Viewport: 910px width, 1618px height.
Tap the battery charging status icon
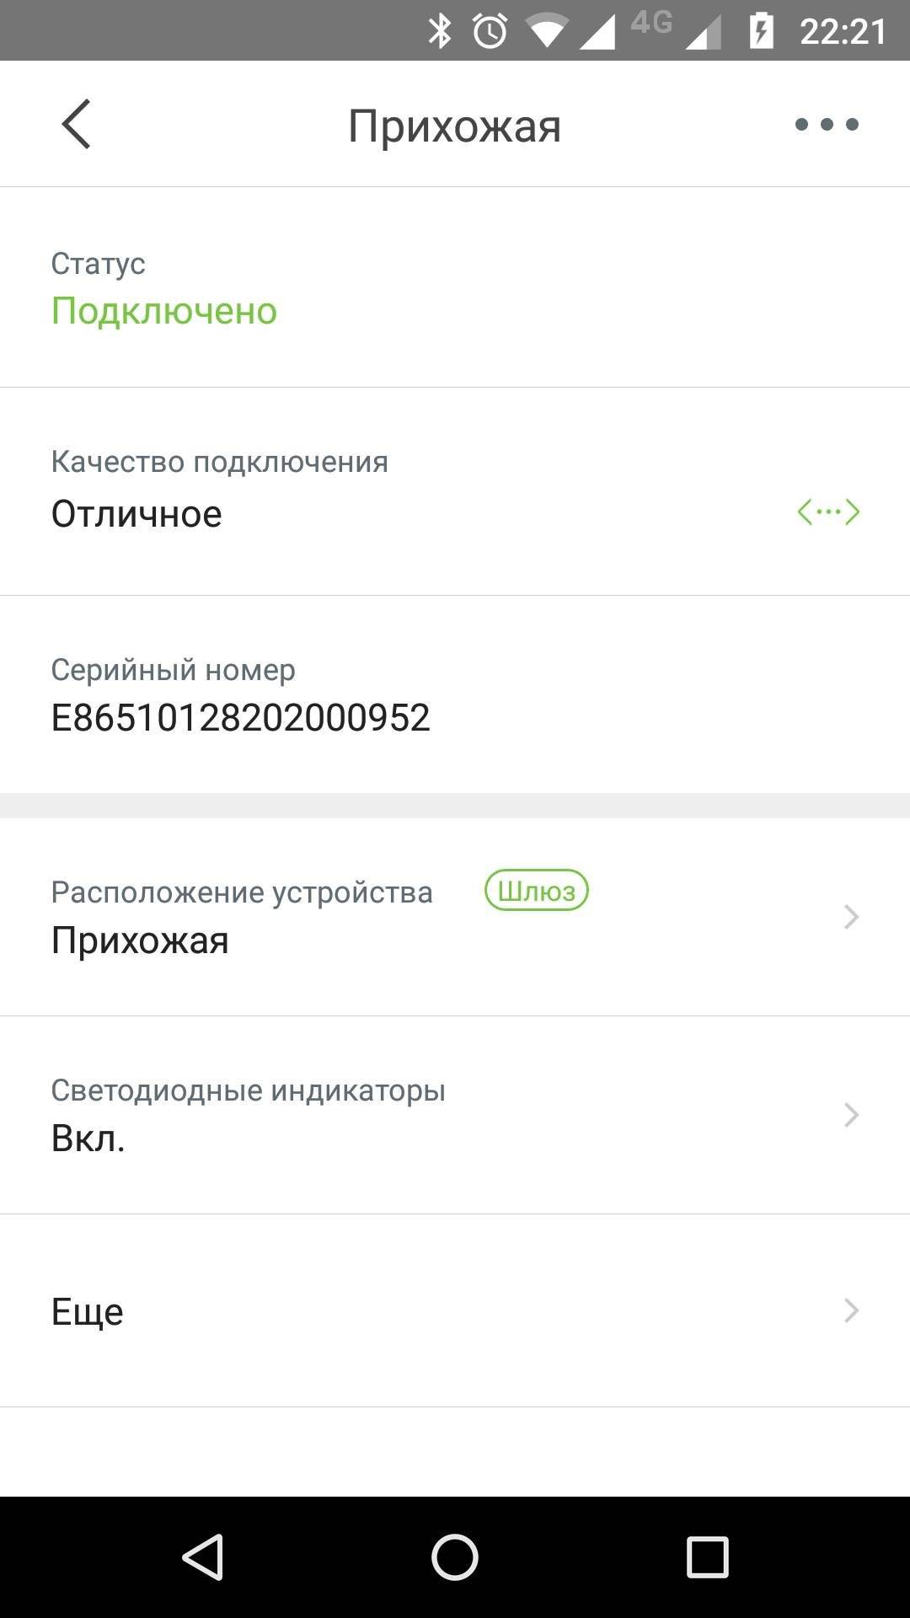coord(761,31)
